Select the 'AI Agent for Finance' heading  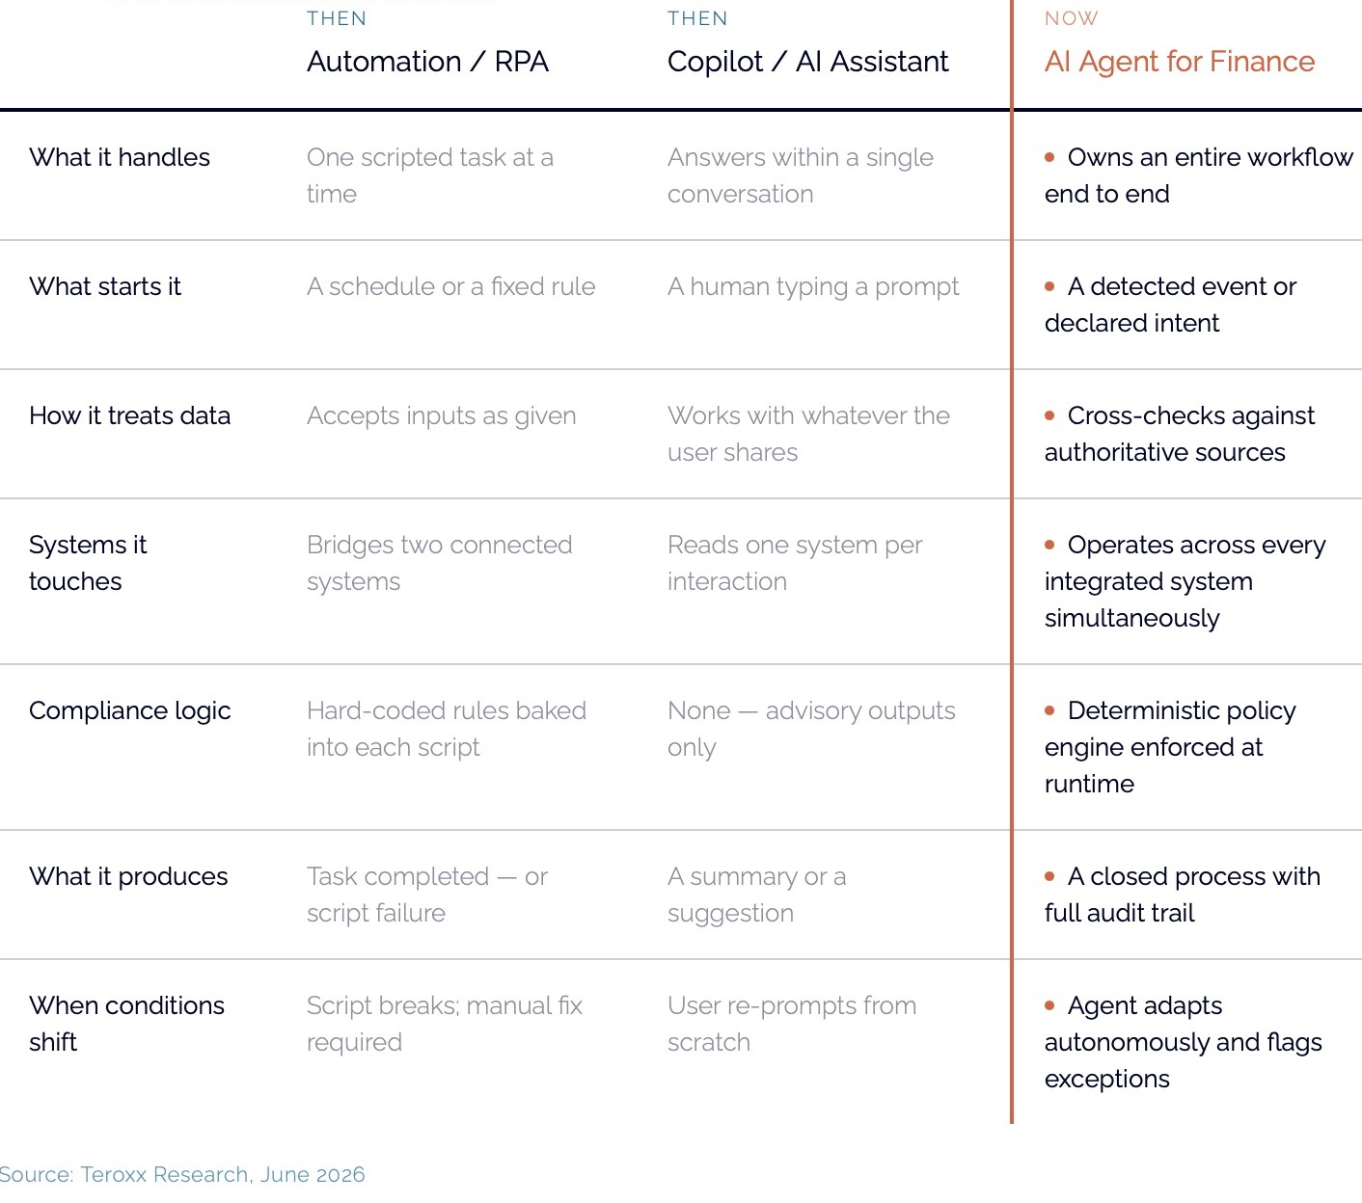[x=1180, y=62]
